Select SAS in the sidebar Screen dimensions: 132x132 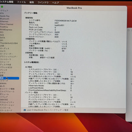[2, 35]
